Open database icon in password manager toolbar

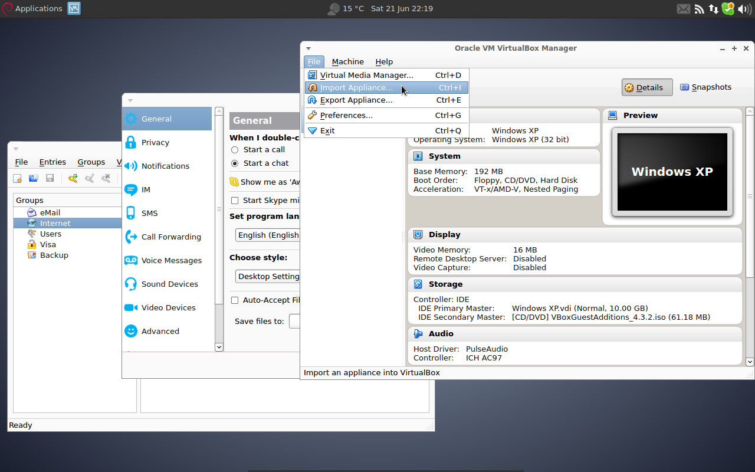(x=34, y=178)
